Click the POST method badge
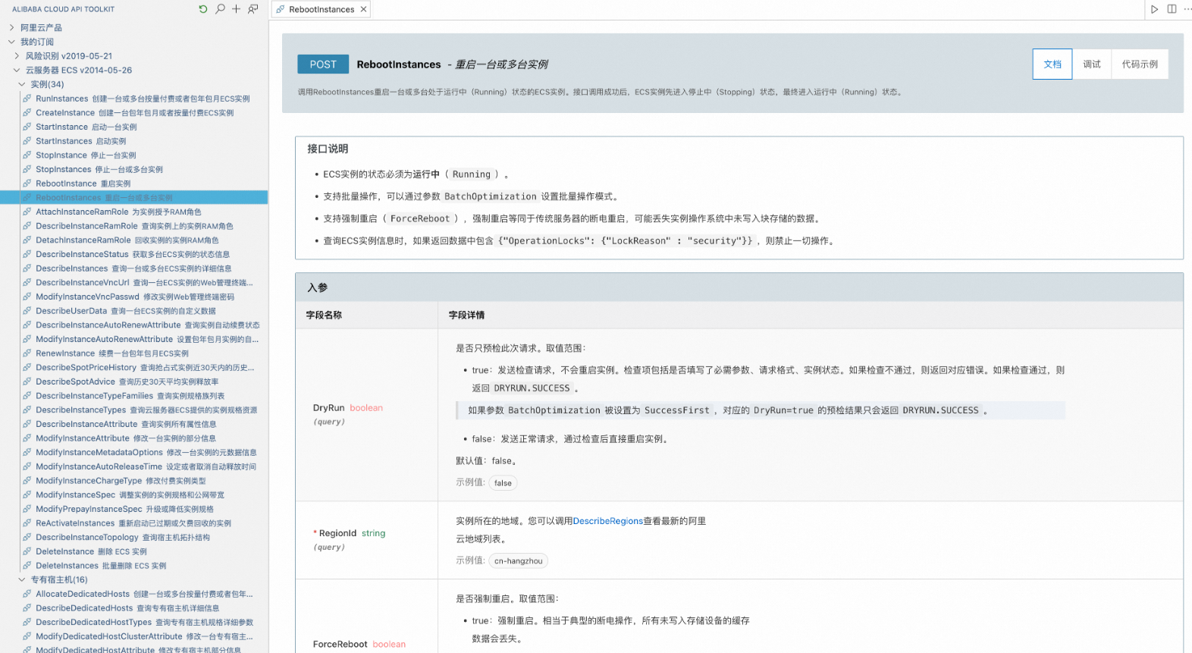The height and width of the screenshot is (653, 1192). tap(323, 64)
